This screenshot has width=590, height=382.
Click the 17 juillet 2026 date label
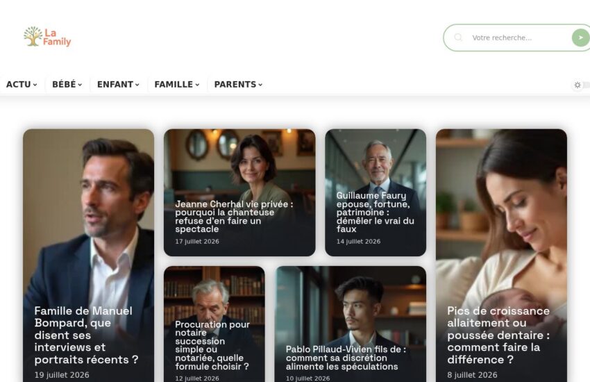click(x=197, y=241)
